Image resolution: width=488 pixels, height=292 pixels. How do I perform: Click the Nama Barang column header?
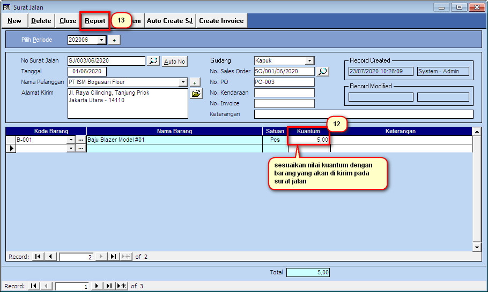coord(175,131)
